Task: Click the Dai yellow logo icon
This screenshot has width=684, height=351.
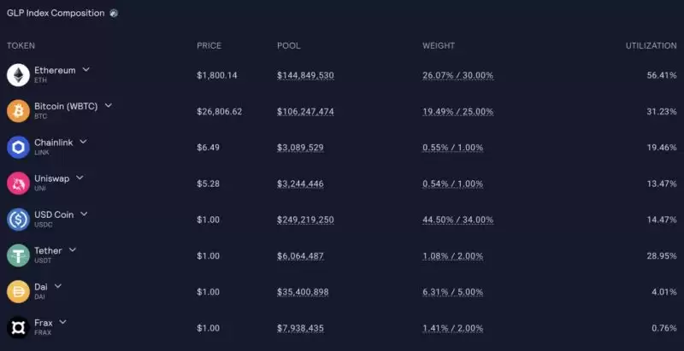Action: click(x=18, y=292)
